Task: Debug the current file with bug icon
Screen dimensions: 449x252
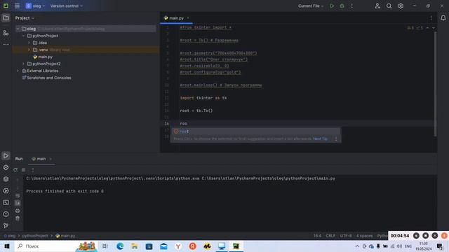Action: (x=342, y=6)
